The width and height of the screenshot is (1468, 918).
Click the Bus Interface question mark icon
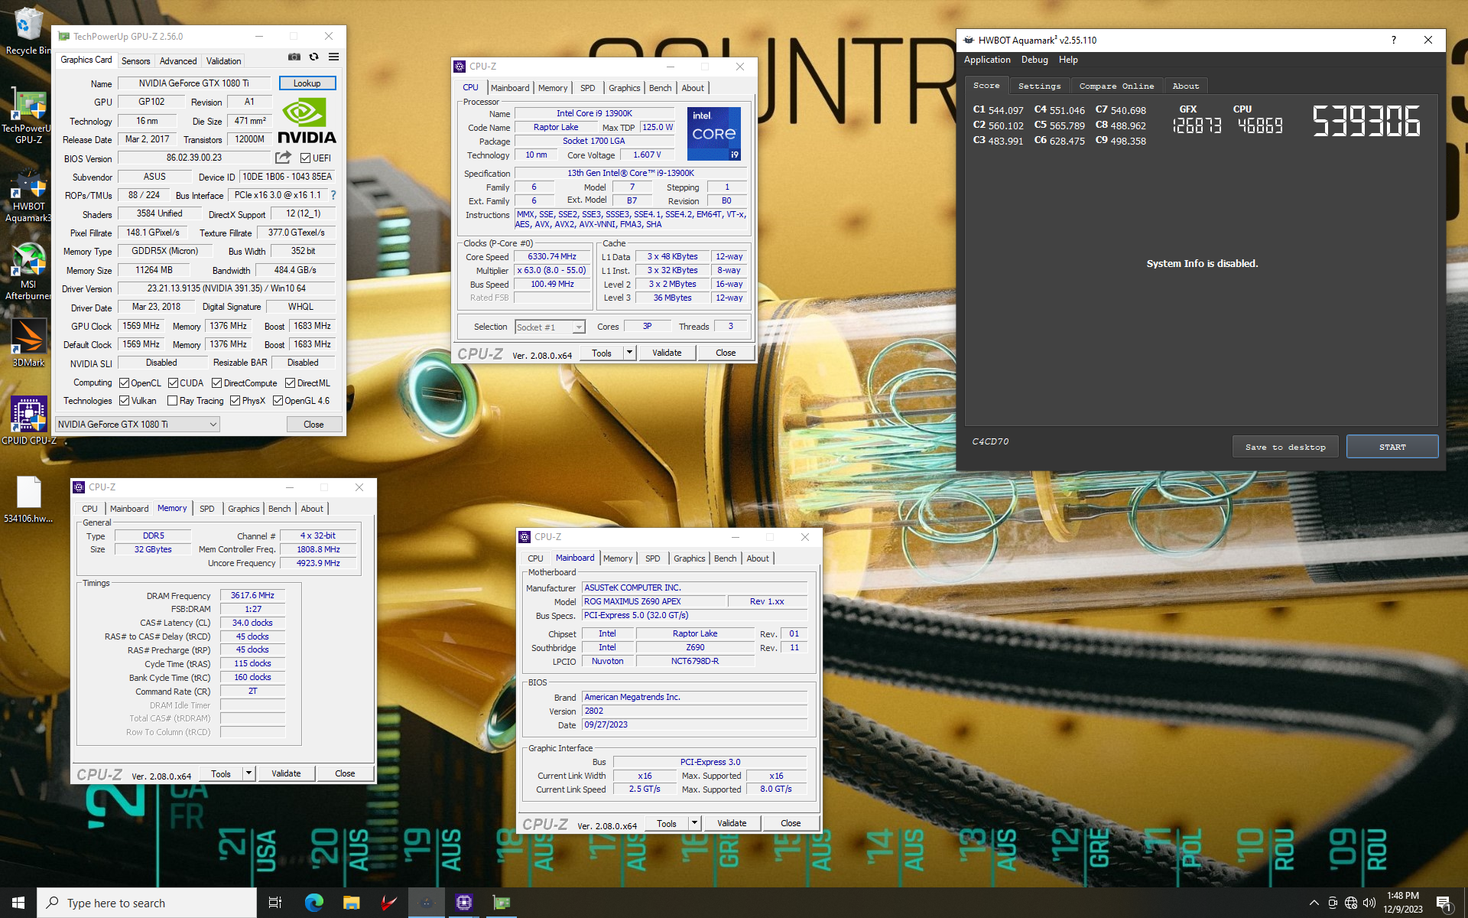click(333, 195)
